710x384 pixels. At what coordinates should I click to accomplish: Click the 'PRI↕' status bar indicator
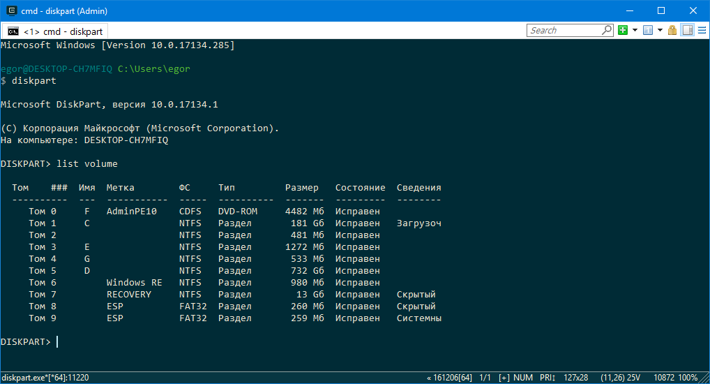[547, 378]
